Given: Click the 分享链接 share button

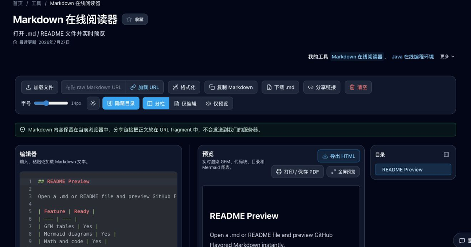Looking at the screenshot, I should (x=322, y=87).
